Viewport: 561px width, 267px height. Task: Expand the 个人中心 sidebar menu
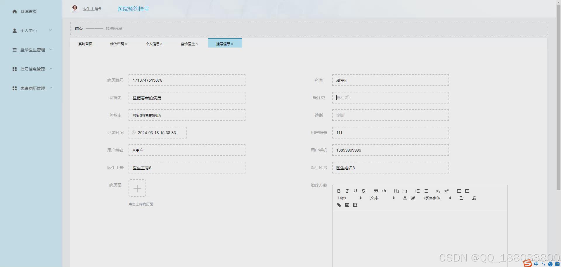[x=29, y=30]
